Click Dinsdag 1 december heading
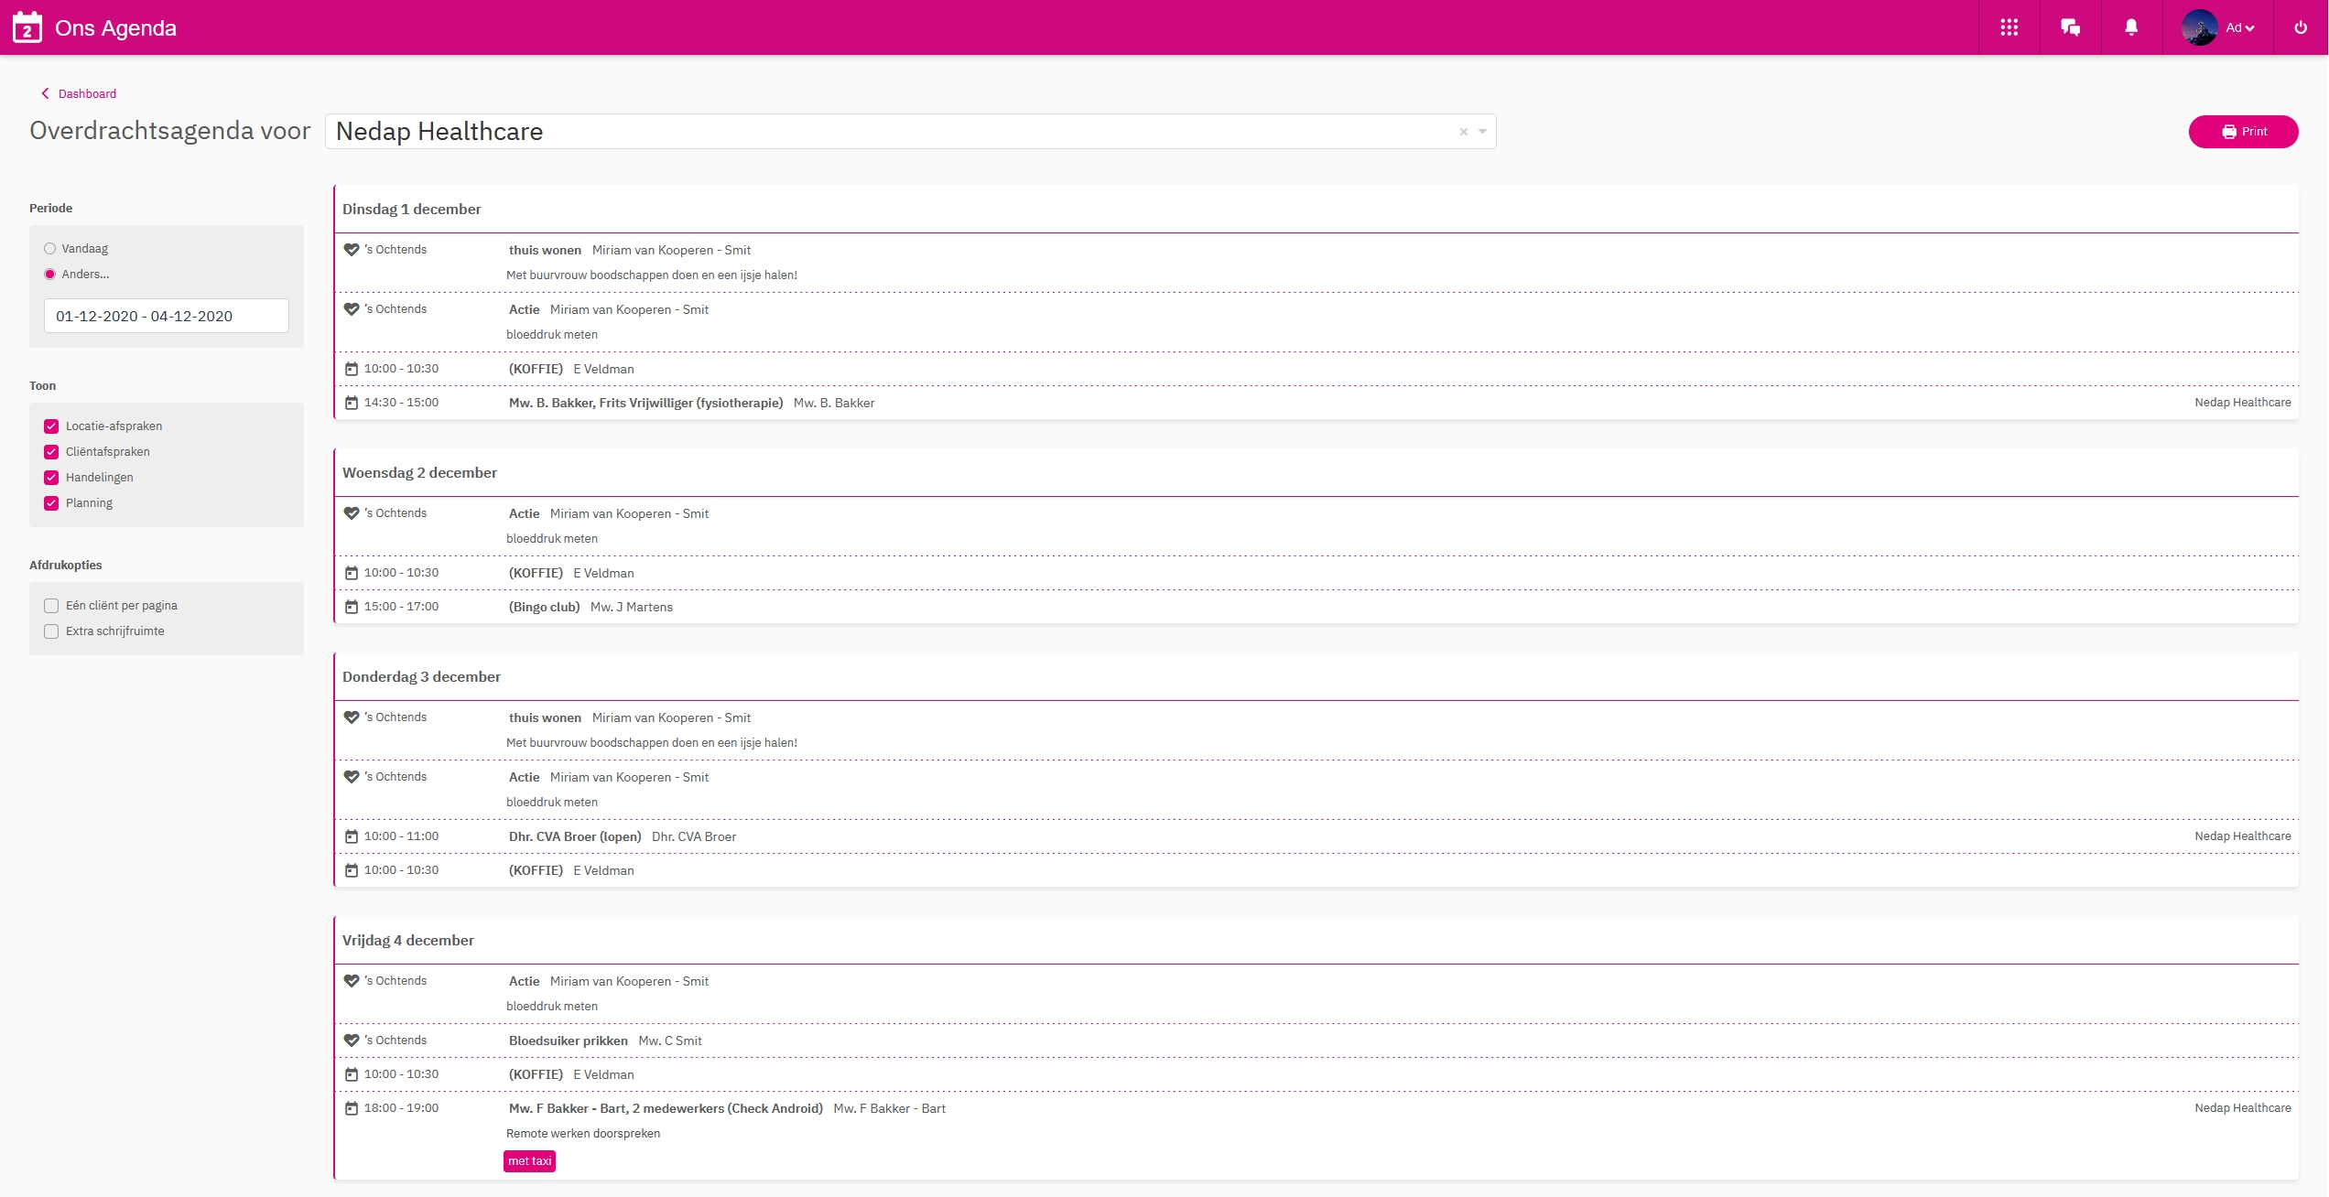Viewport: 2329px width, 1197px height. pos(412,209)
